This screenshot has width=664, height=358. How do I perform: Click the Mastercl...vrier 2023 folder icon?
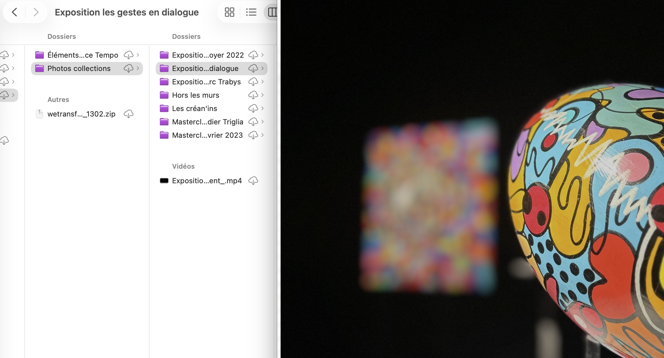pos(164,135)
